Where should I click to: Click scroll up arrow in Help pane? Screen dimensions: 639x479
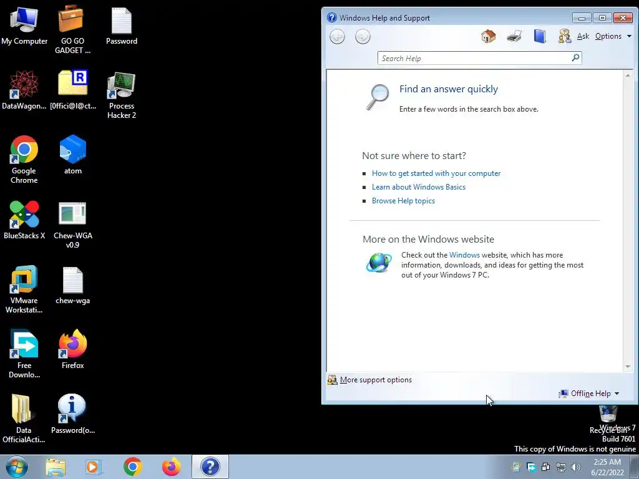pos(628,75)
